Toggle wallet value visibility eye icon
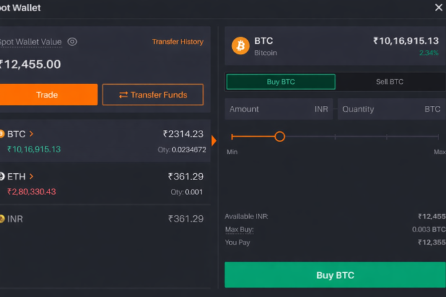The image size is (446, 297). [x=72, y=42]
